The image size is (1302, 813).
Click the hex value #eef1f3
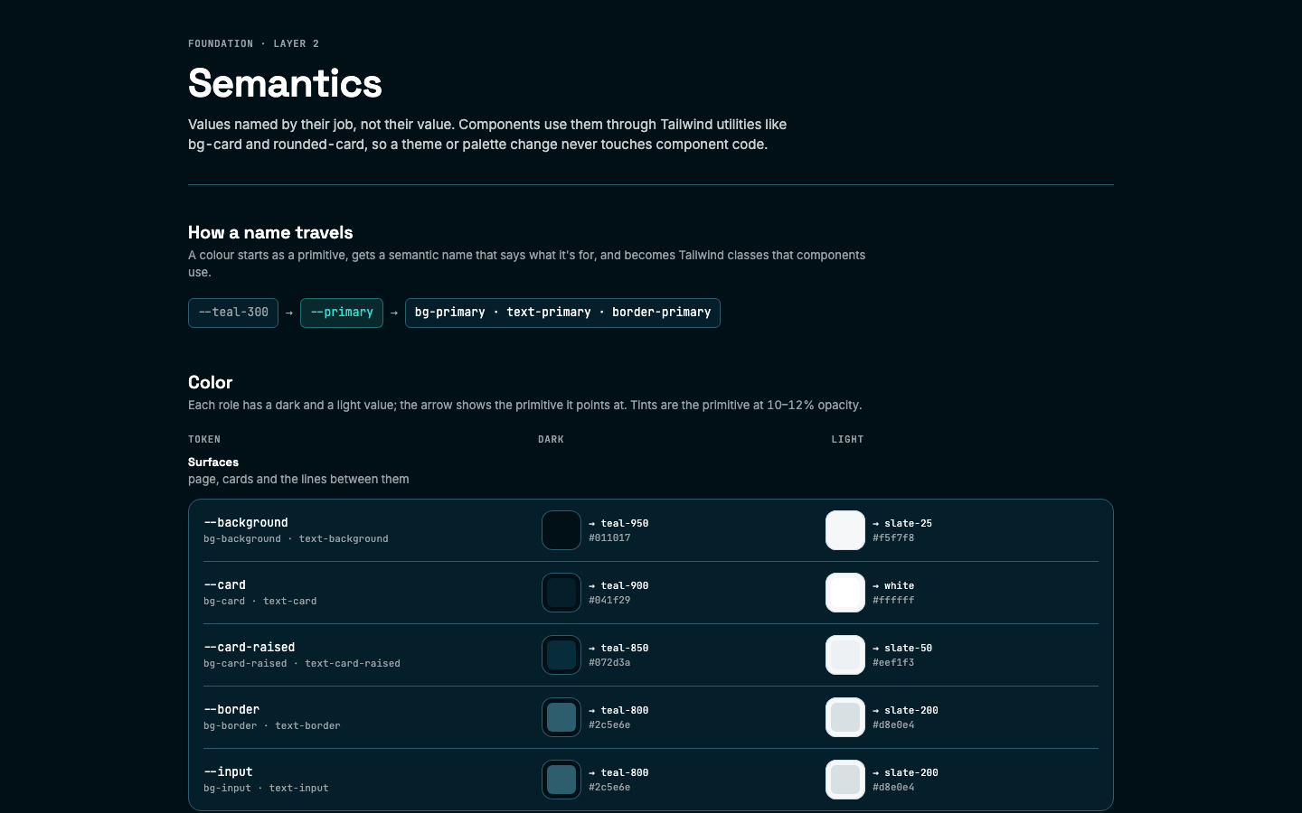(x=893, y=662)
